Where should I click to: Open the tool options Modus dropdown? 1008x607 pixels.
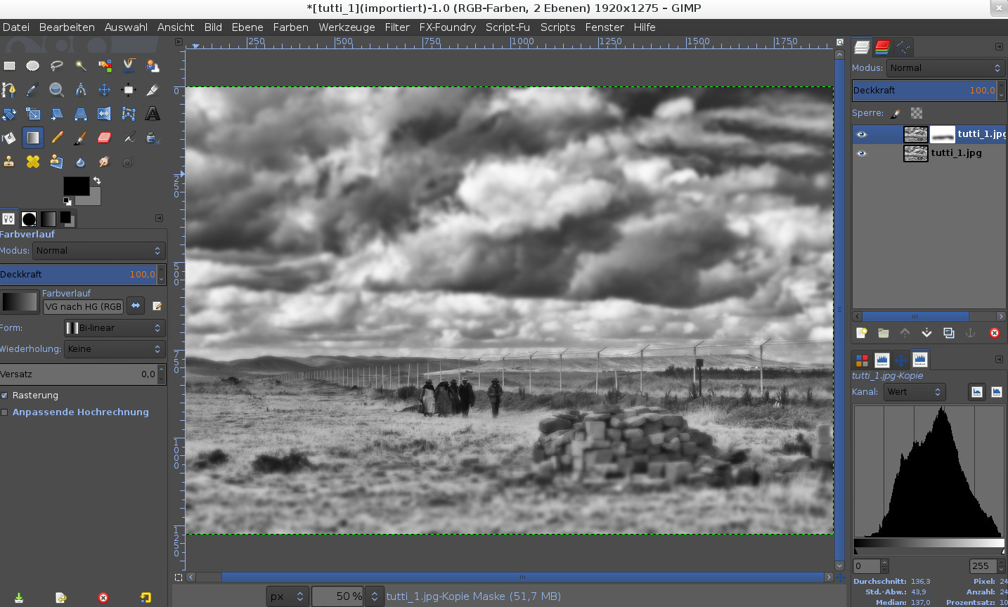pos(98,251)
